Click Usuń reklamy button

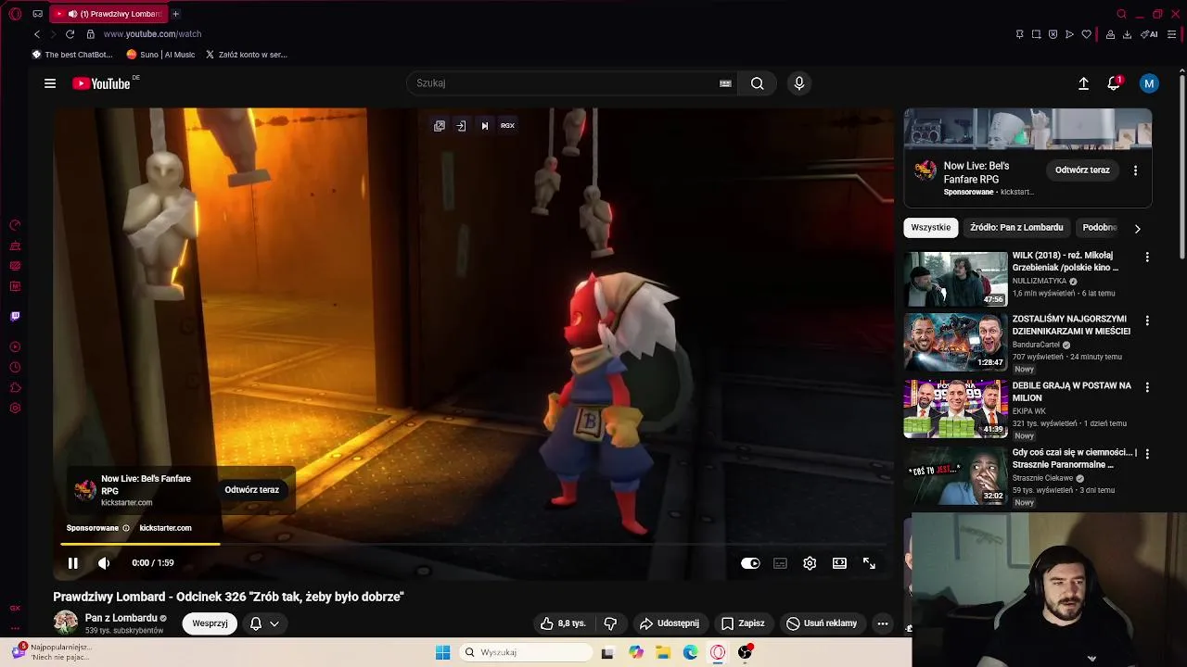click(x=822, y=623)
